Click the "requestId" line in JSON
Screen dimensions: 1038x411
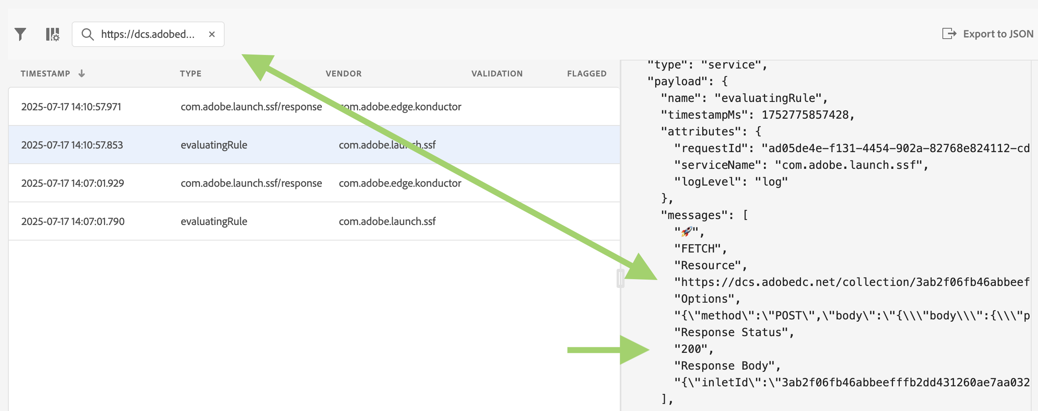coord(852,148)
